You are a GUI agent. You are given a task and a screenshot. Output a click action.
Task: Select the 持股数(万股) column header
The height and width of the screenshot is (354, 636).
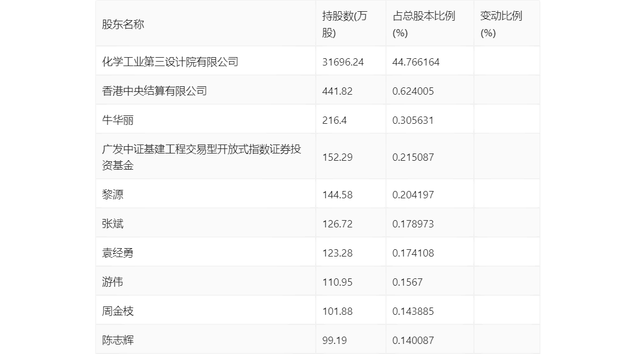[x=344, y=24]
